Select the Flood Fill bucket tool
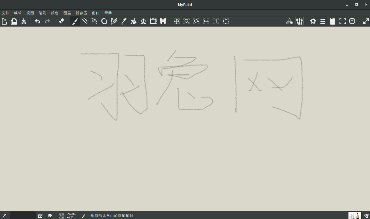Image resolution: width=370 pixels, height=219 pixels. [134, 21]
